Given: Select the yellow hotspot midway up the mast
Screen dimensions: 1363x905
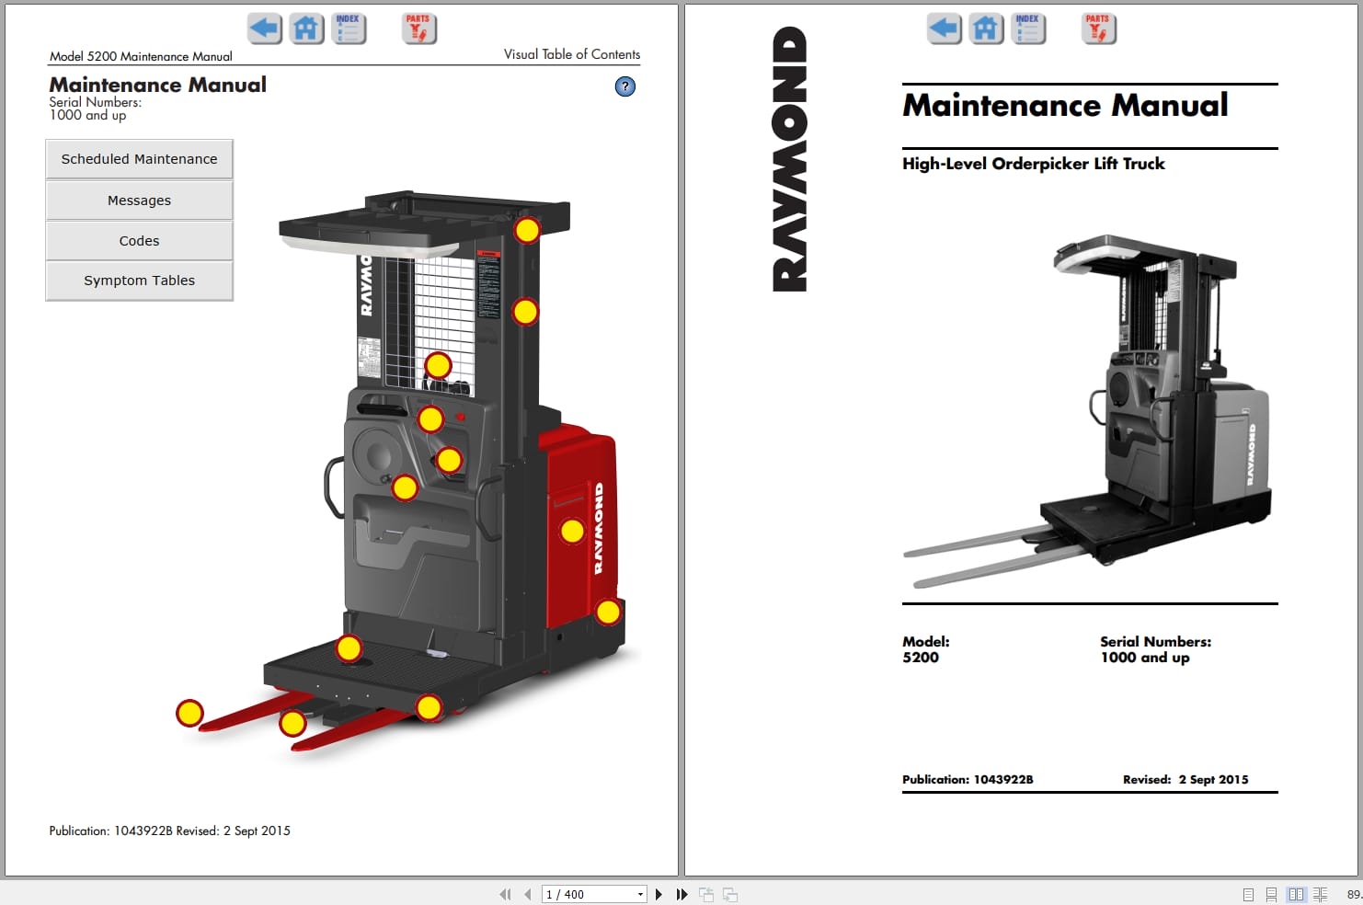Looking at the screenshot, I should [x=525, y=312].
